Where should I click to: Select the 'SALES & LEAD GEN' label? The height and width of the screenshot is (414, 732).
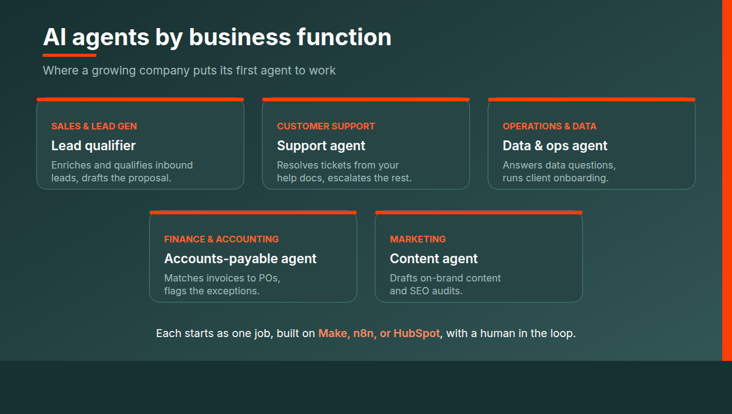point(94,126)
